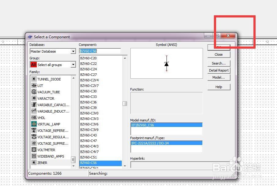The height and width of the screenshot is (186, 277).
Task: Click the VOLTAGE_REGULATOR family icon
Action: tap(34, 137)
